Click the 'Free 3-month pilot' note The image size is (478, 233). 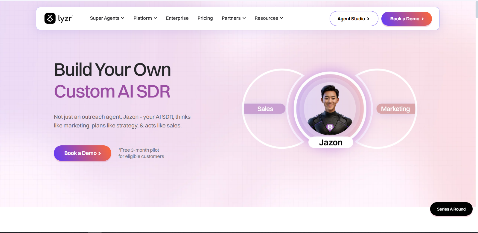pos(141,153)
